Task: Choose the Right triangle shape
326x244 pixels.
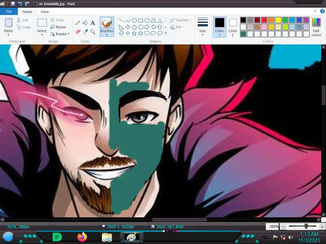Action: click(x=121, y=27)
